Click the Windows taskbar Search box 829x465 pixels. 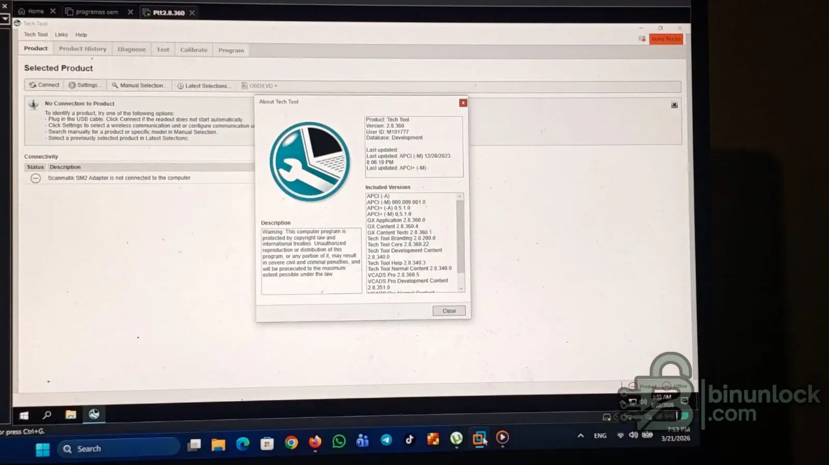(x=119, y=449)
